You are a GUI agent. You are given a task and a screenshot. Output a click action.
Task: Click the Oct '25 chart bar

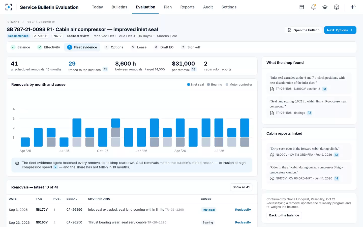(103, 137)
